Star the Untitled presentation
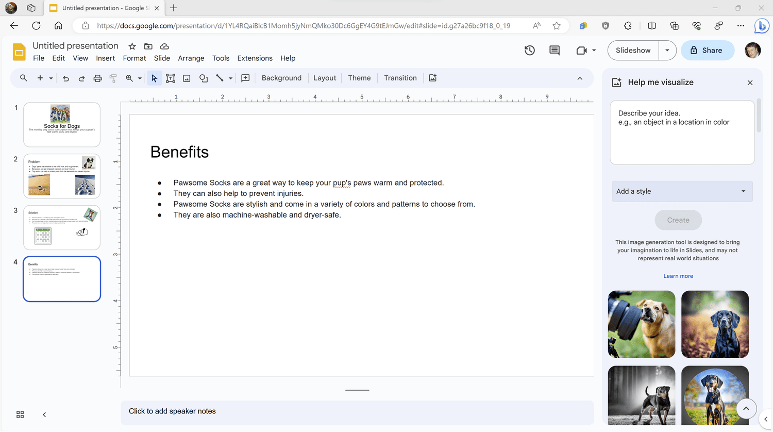 (132, 46)
